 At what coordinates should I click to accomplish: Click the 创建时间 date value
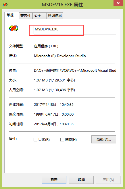[x=54, y=104]
